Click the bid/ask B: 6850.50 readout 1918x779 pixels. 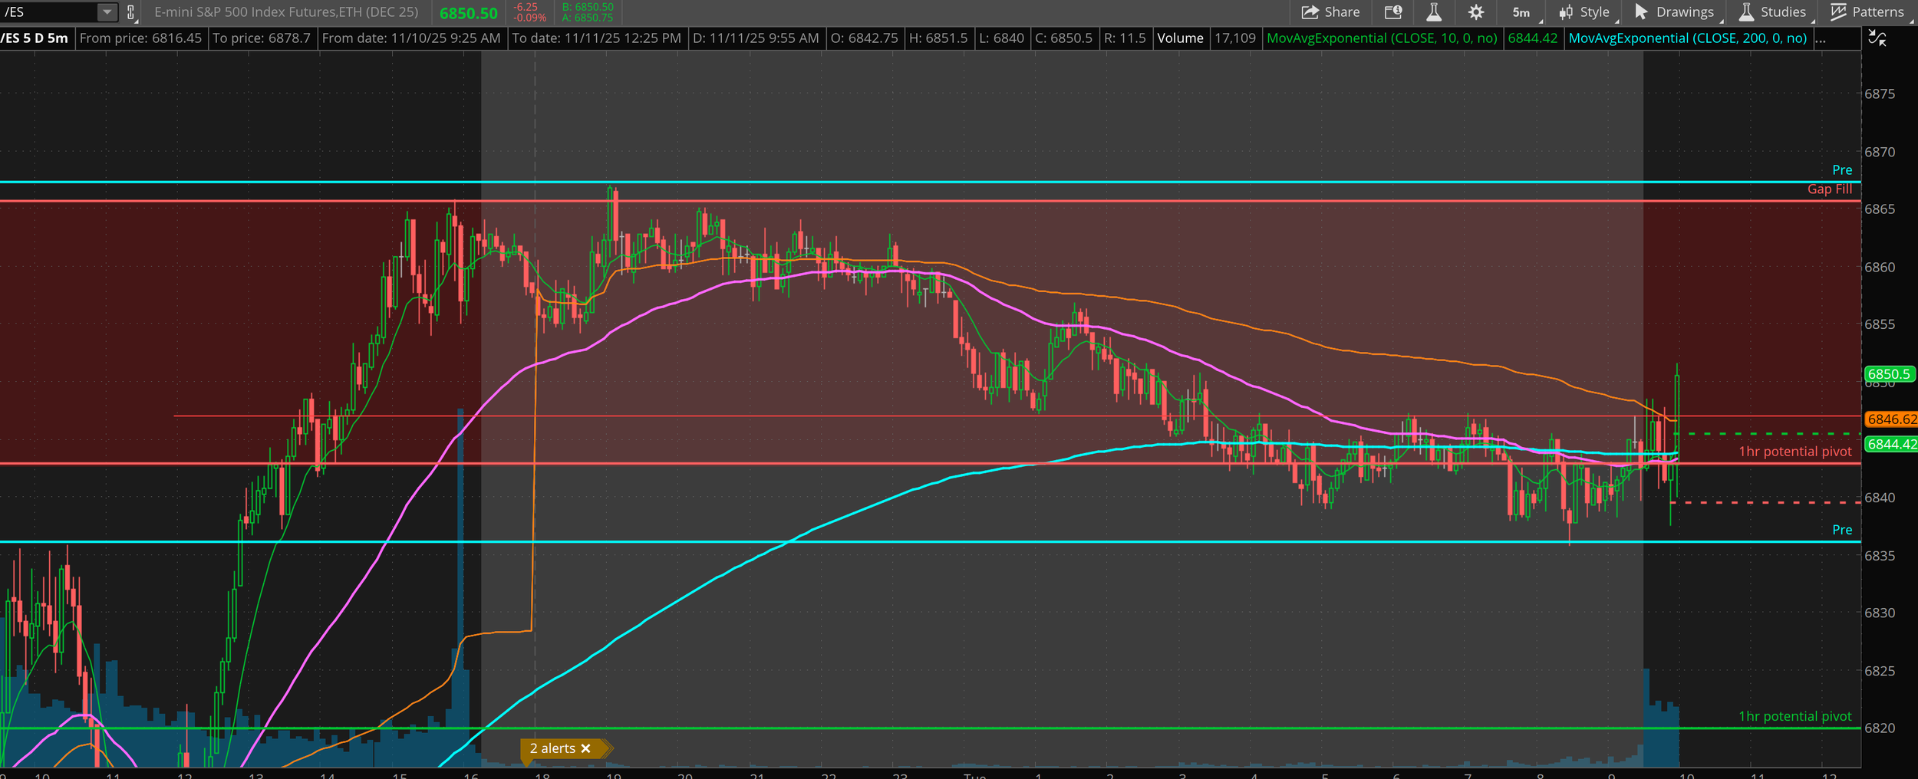[588, 7]
